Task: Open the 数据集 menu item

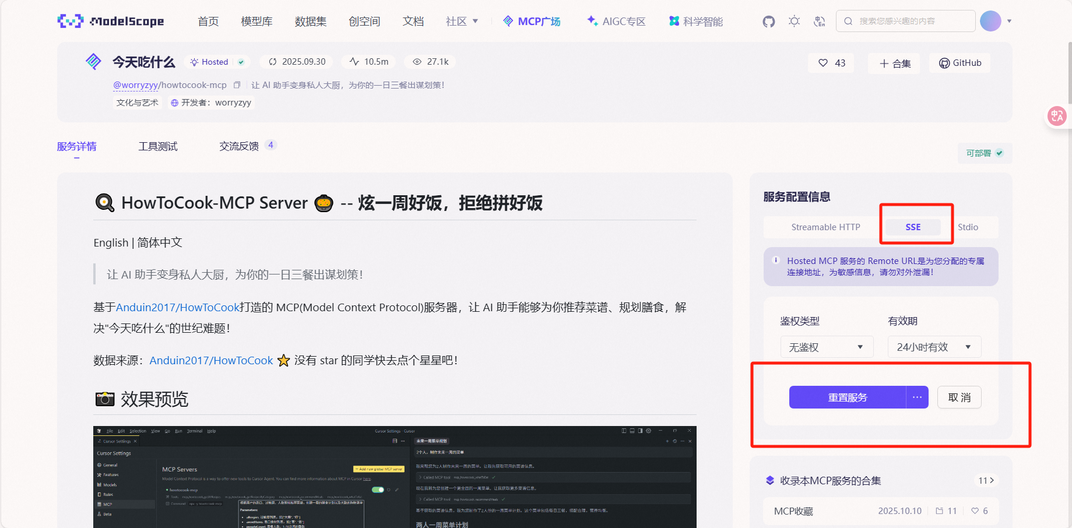Action: tap(310, 22)
